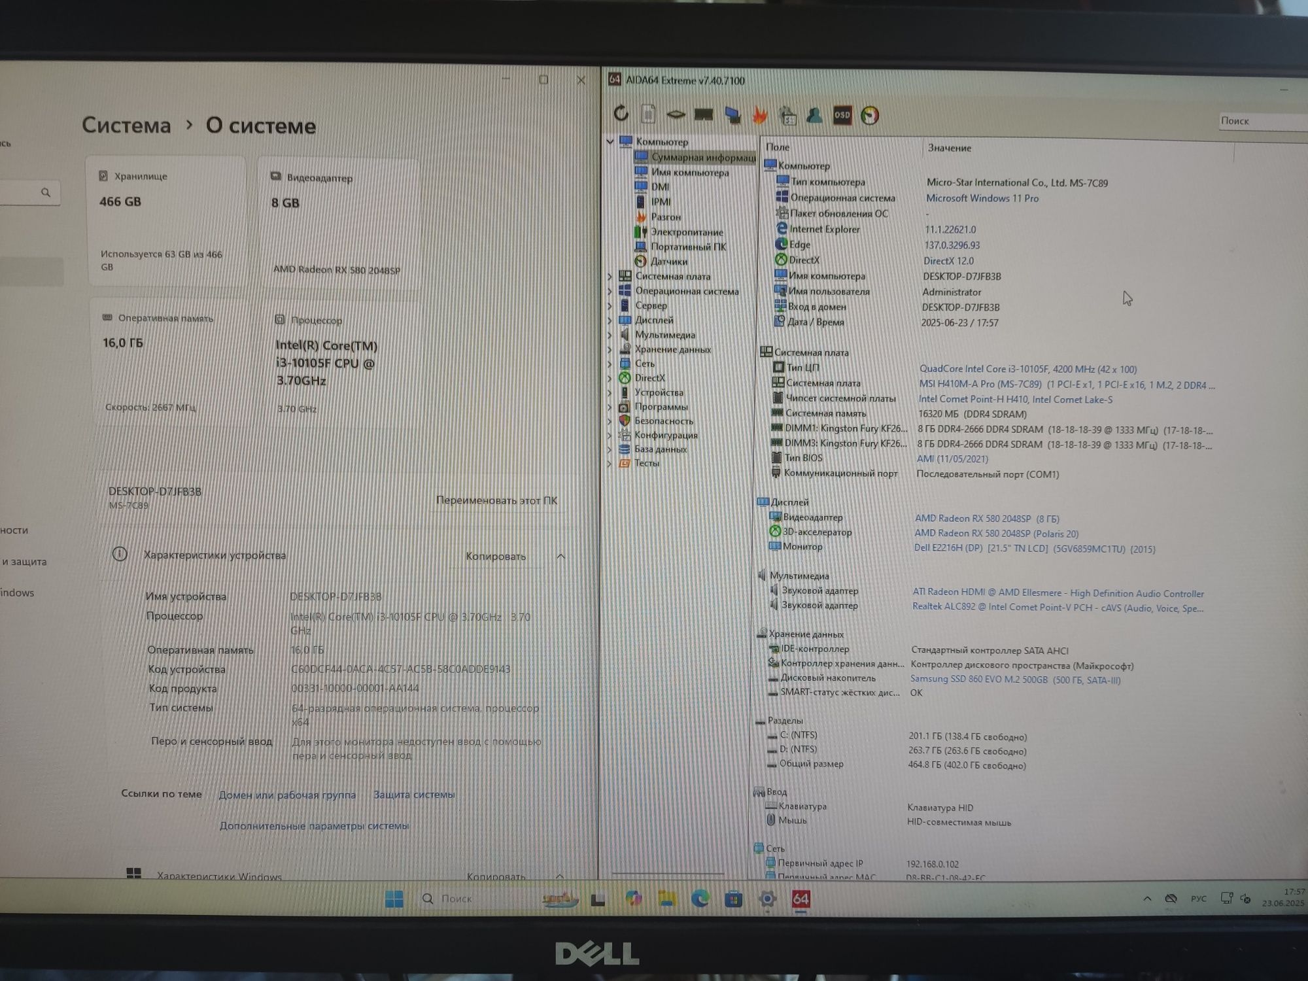The width and height of the screenshot is (1308, 981).
Task: Select Электропитание in AIDA64 tree
Action: click(679, 232)
